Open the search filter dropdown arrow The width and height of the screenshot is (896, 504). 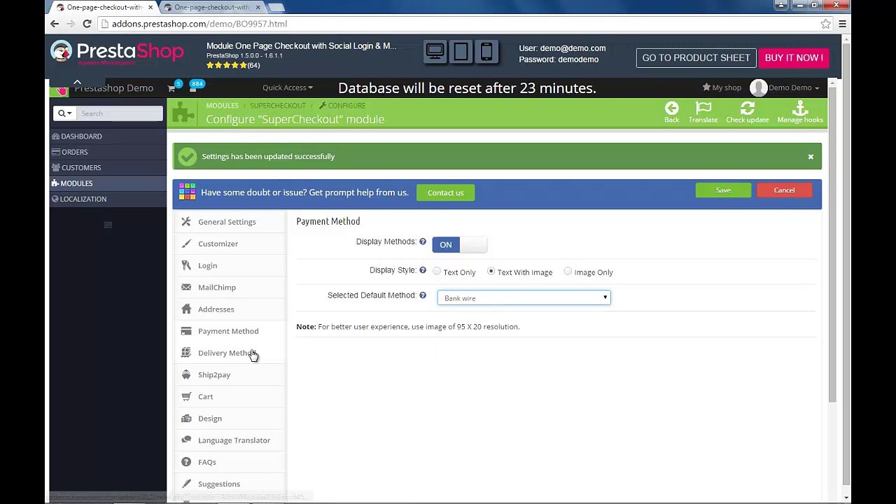click(64, 113)
